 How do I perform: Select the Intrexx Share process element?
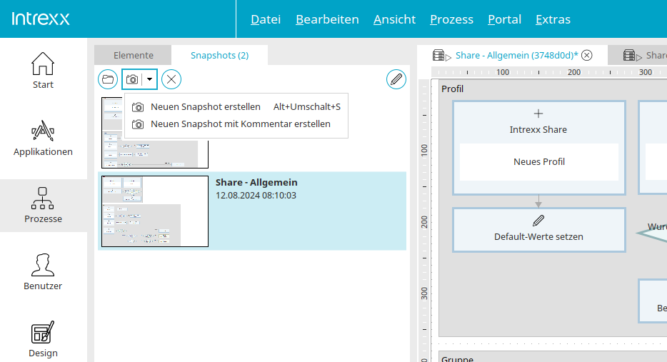538,148
